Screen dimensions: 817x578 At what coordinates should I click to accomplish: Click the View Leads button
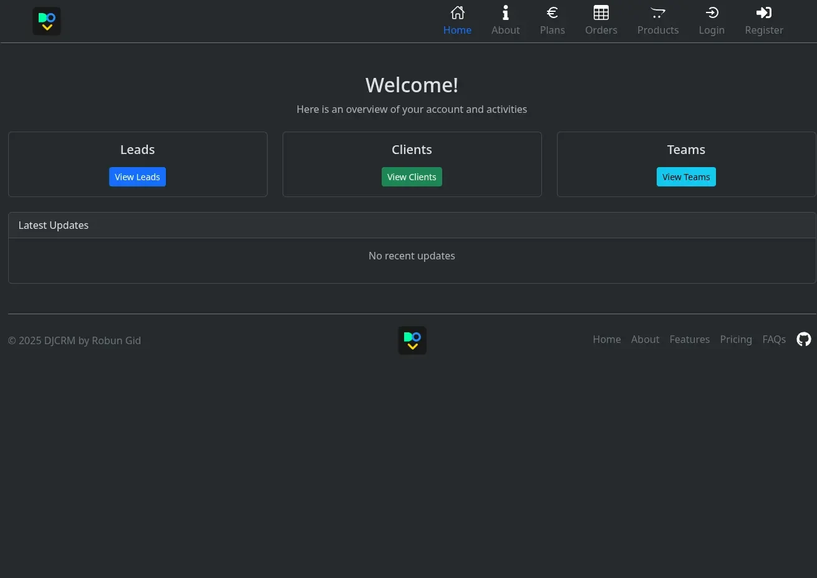[x=137, y=177]
